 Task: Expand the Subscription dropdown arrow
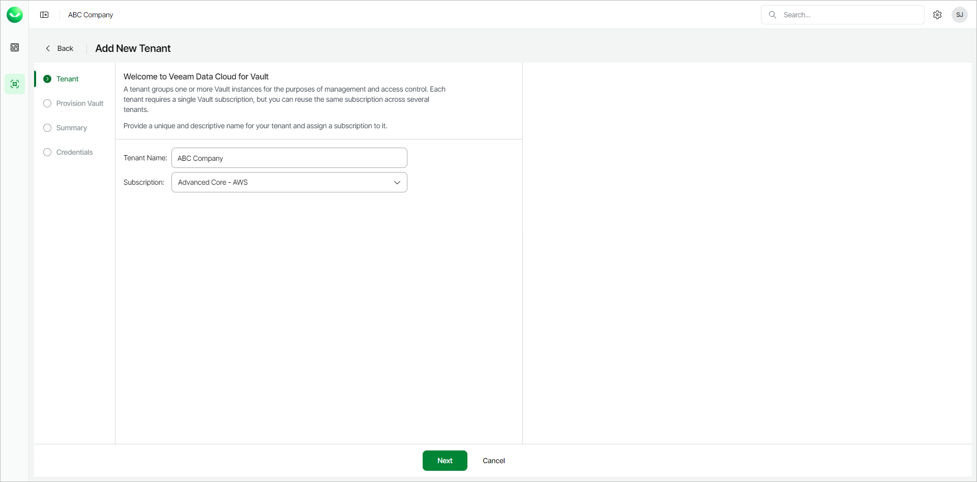(397, 182)
